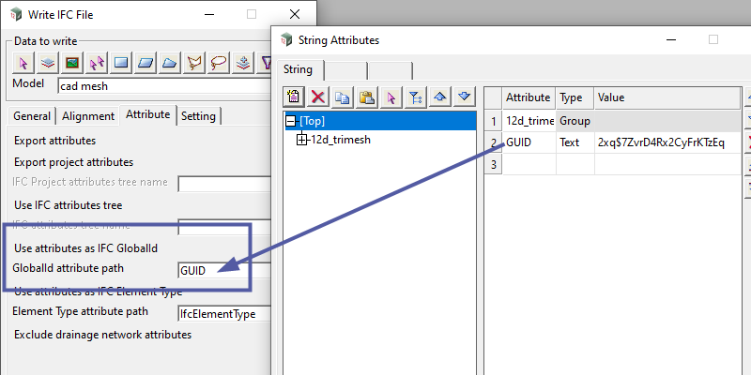Collapse the [Top] tree node
The height and width of the screenshot is (375, 751).
[290, 121]
